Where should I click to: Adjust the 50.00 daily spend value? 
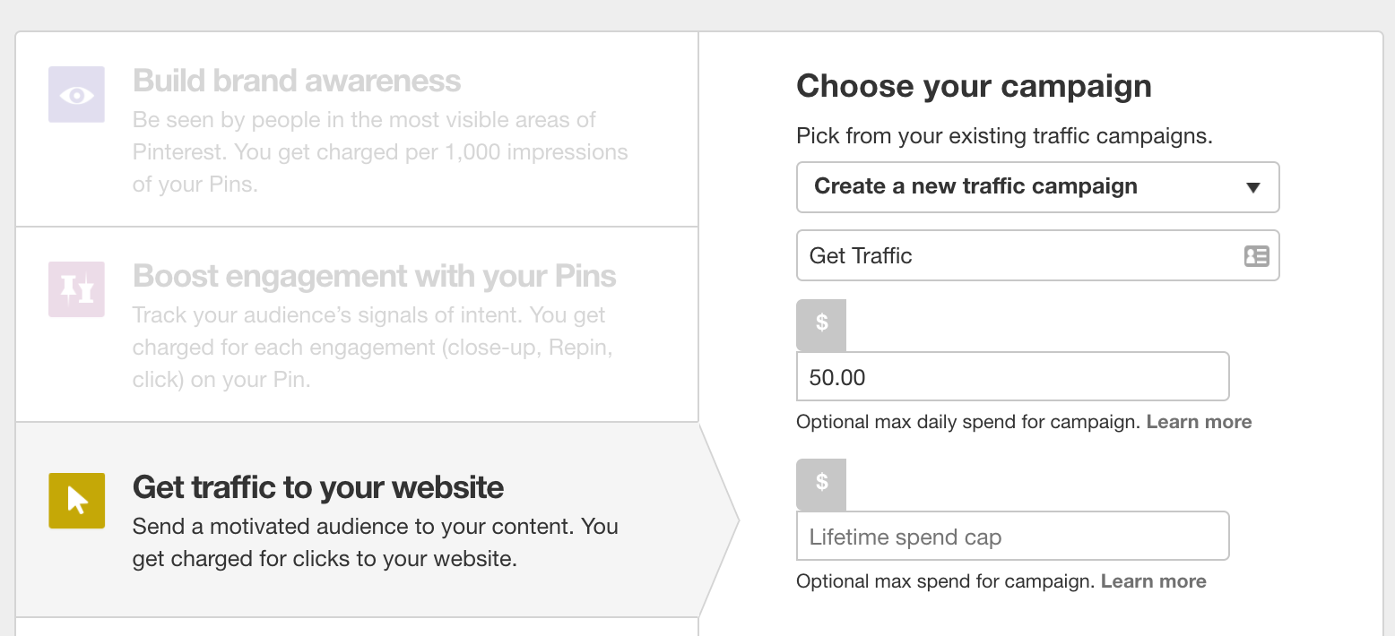(1012, 377)
